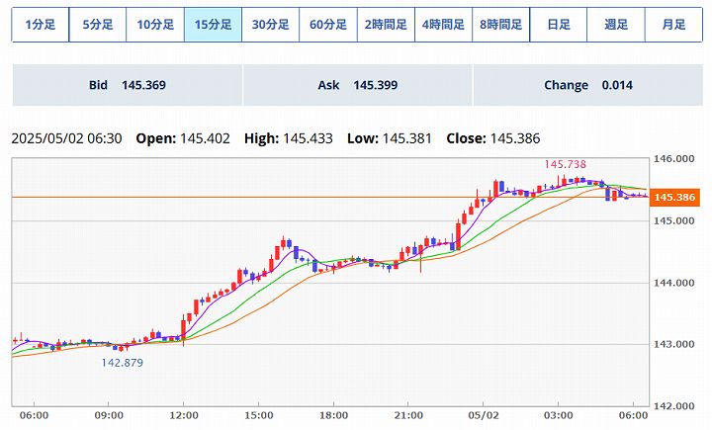Viewport: 712px width, 430px height.
Task: Select the 日足 daily chart tab
Action: point(559,25)
